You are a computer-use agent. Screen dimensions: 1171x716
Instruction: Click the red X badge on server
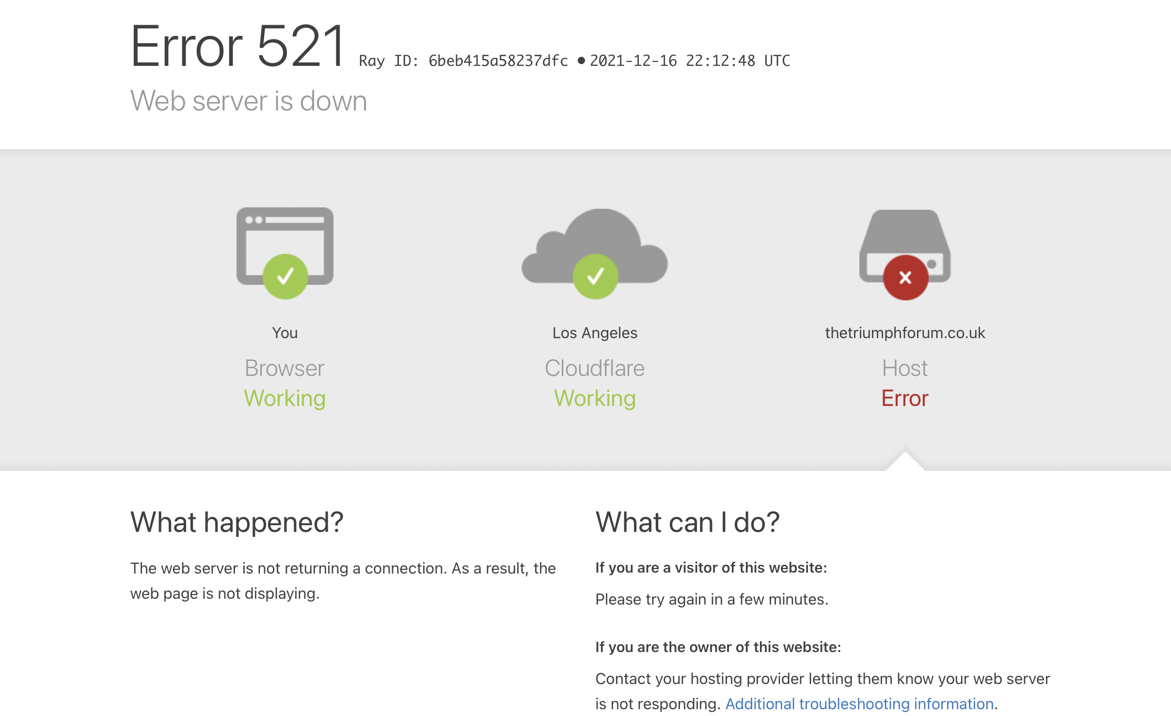tap(905, 278)
